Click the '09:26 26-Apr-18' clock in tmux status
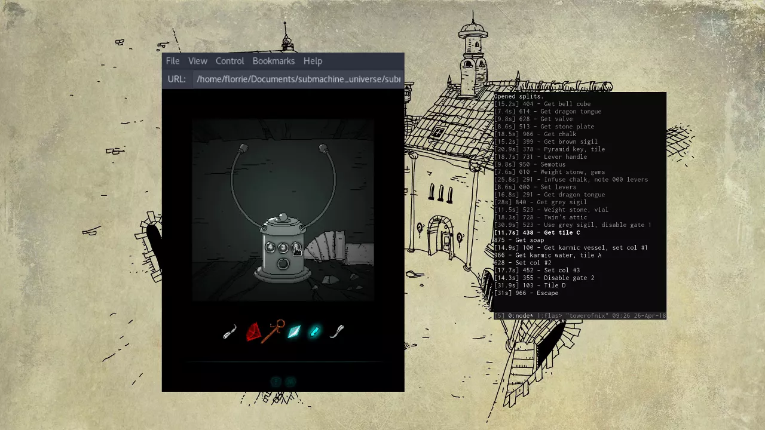 639,315
